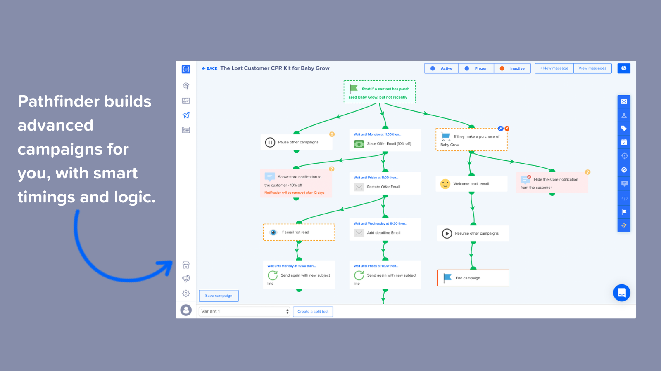This screenshot has height=371, width=661.
Task: Set campaign status to Inactive
Action: click(x=512, y=68)
